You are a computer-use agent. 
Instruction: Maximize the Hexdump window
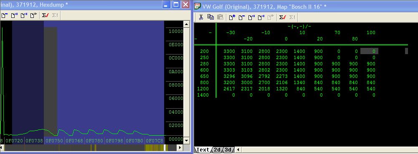pyautogui.click(x=176, y=5)
